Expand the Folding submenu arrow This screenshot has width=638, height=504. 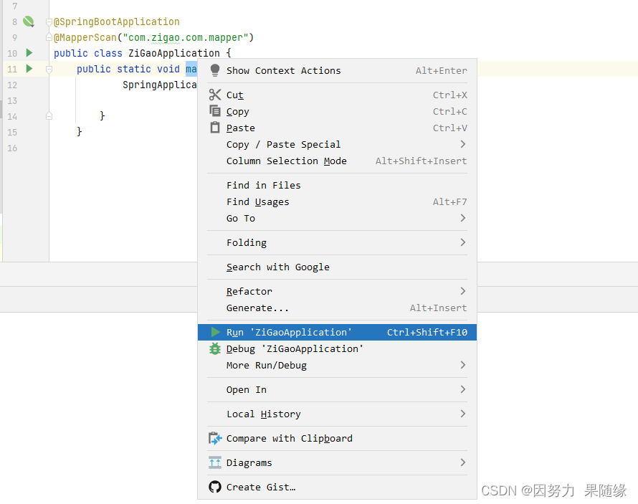462,242
